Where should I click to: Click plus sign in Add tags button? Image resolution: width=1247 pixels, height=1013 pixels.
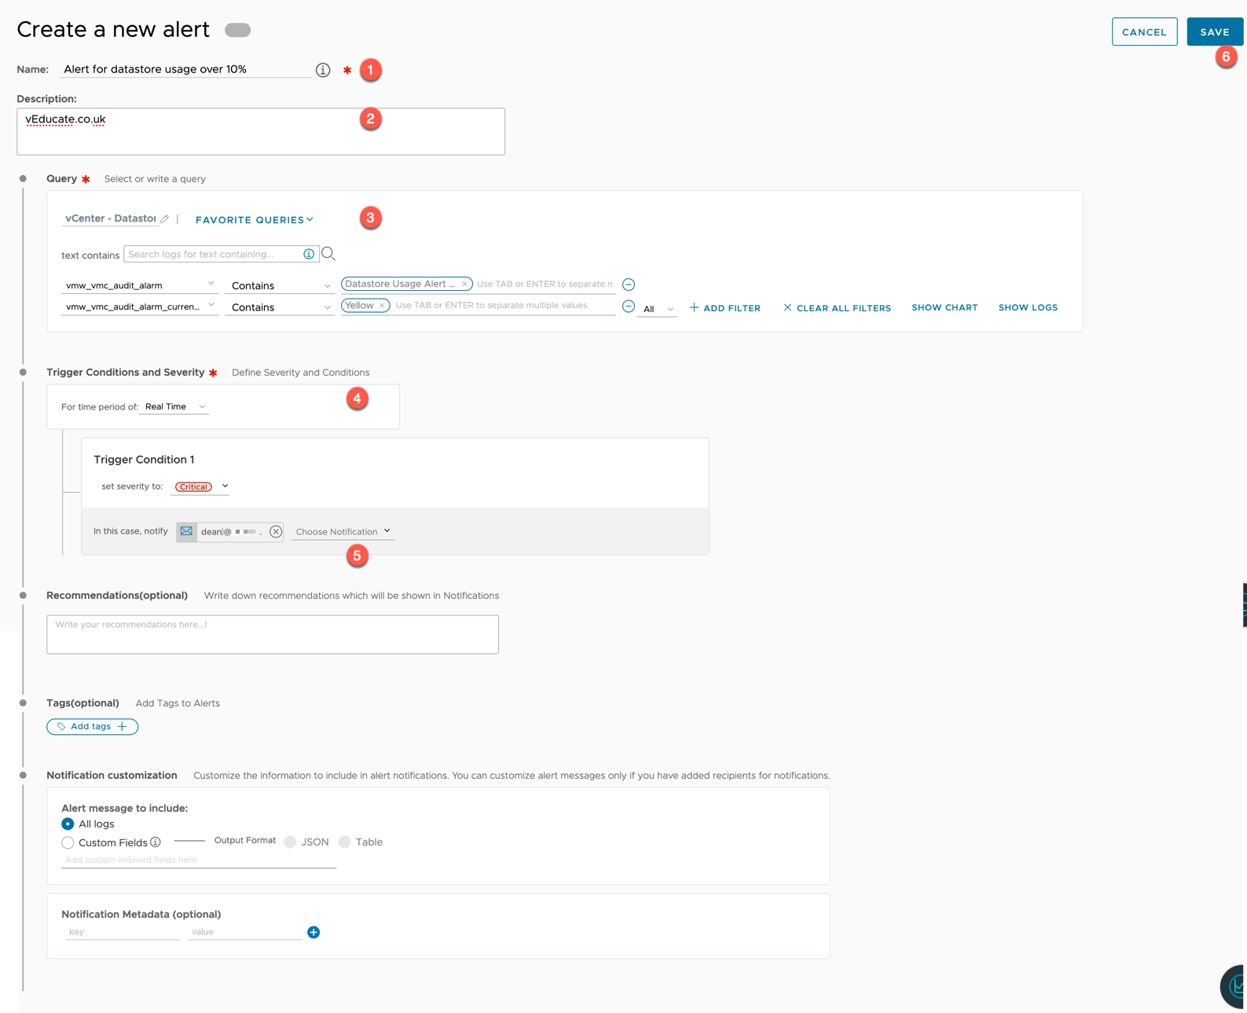pos(122,727)
